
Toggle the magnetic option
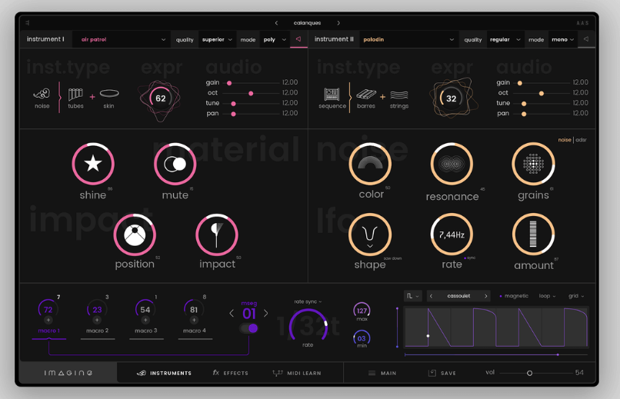point(514,296)
